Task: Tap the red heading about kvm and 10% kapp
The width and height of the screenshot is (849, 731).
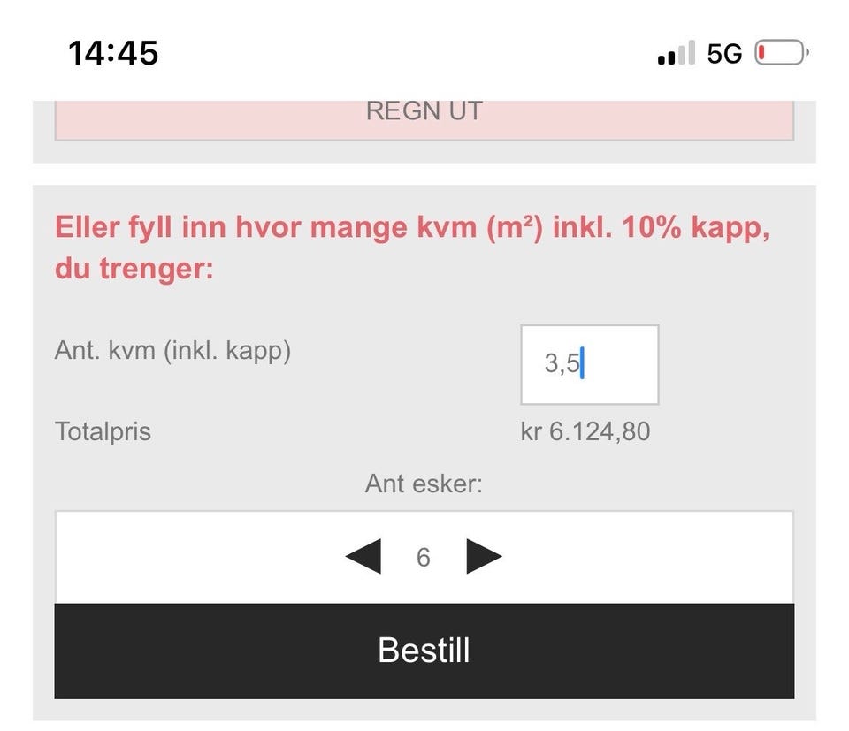Action: click(412, 247)
